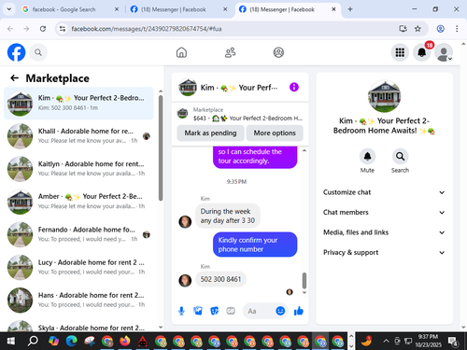Open the Friends icon in top navigation
Viewport: 467px width, 350px height.
point(230,52)
